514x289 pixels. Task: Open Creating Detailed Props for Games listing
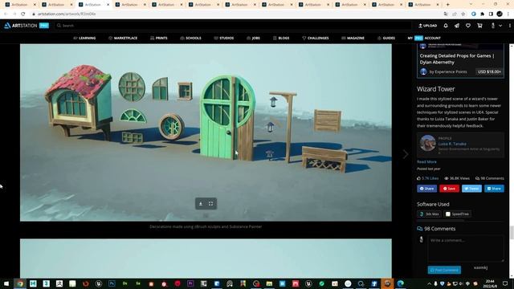457,59
